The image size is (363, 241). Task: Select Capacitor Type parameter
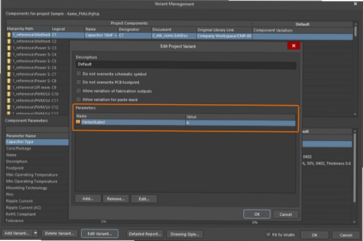tap(37, 142)
